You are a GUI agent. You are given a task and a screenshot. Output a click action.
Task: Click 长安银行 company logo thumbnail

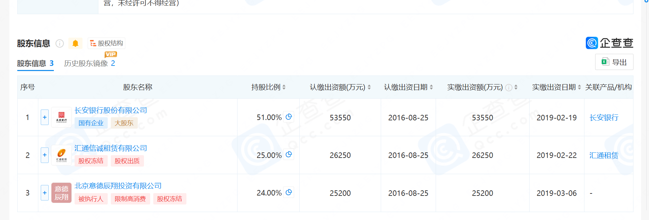[61, 117]
